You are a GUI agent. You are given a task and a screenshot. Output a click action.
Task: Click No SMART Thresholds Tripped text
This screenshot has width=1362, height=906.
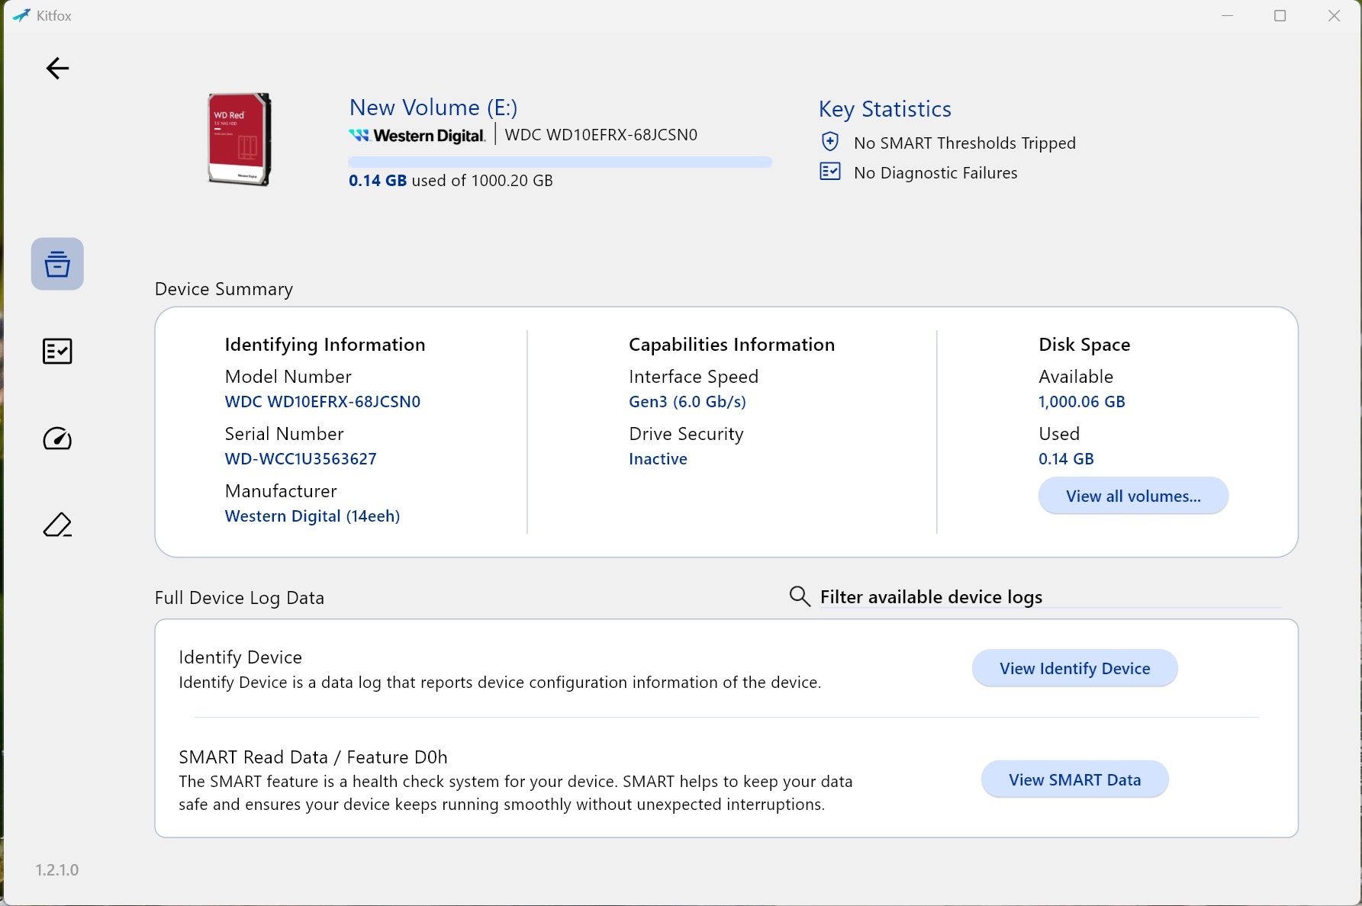pos(964,143)
